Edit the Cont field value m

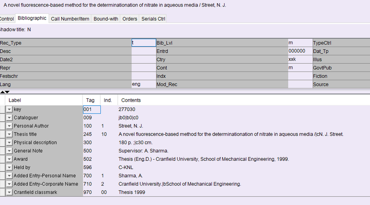pos(300,67)
